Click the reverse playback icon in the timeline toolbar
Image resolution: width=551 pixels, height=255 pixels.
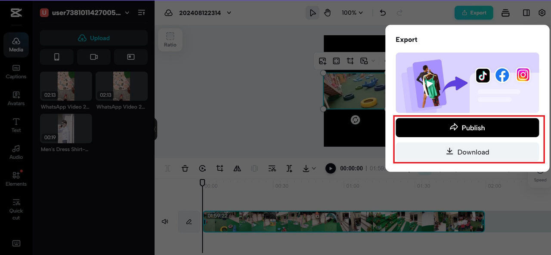pos(202,169)
